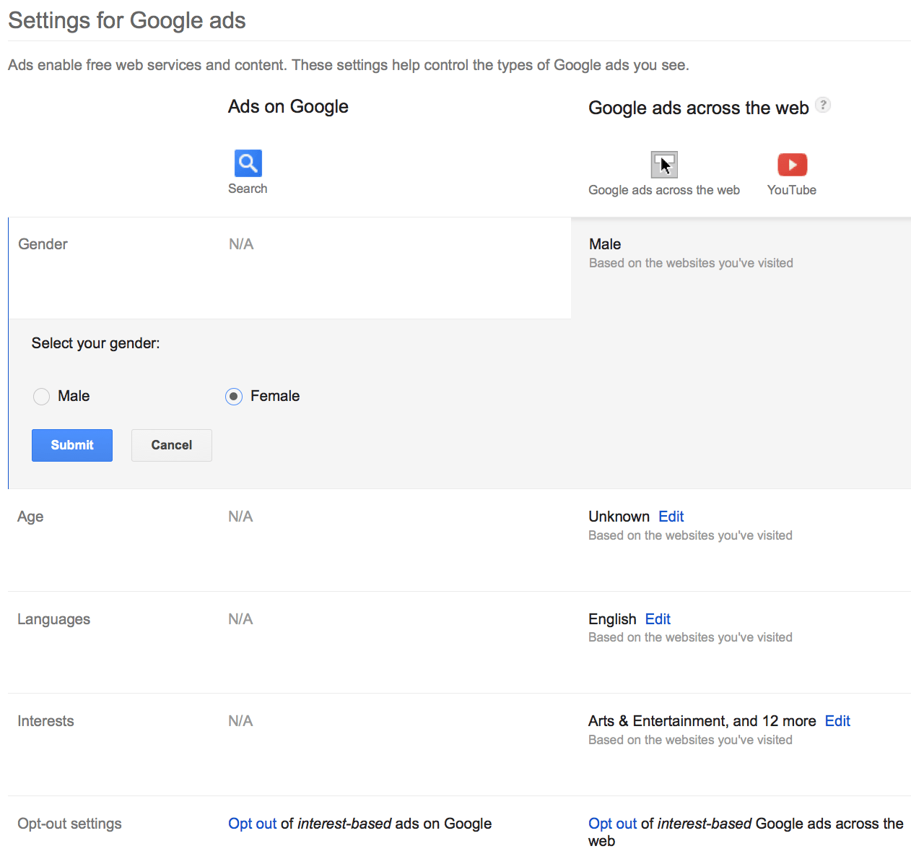The height and width of the screenshot is (867, 911).
Task: Click the Google ads across web cursor icon
Action: point(664,165)
